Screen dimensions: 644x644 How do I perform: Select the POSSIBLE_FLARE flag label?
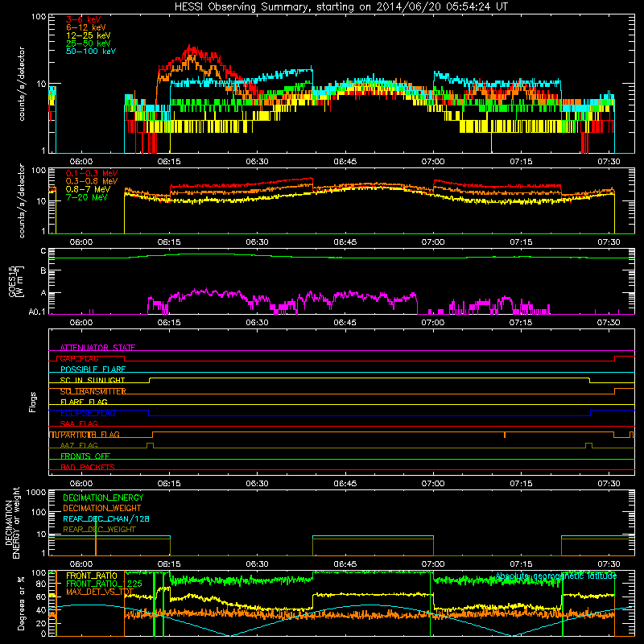pos(93,369)
